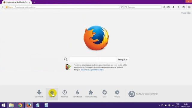Open a new tab with plus button
The width and height of the screenshot is (192, 108).
(x=34, y=2)
